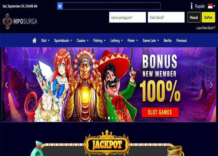
Task: Focus the nama pengguna input field
Action: 127,17
